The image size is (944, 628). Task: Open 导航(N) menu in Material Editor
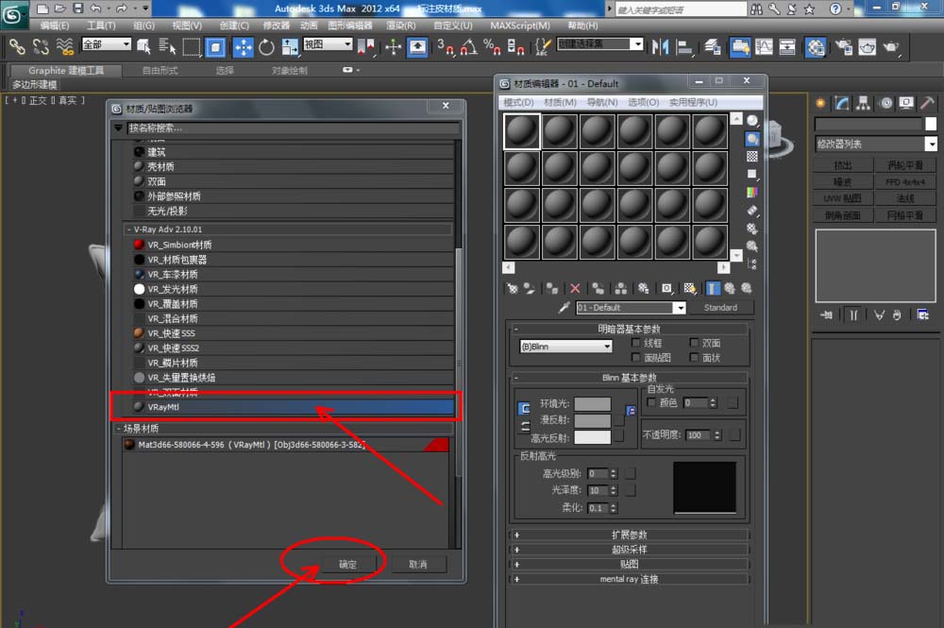[602, 102]
